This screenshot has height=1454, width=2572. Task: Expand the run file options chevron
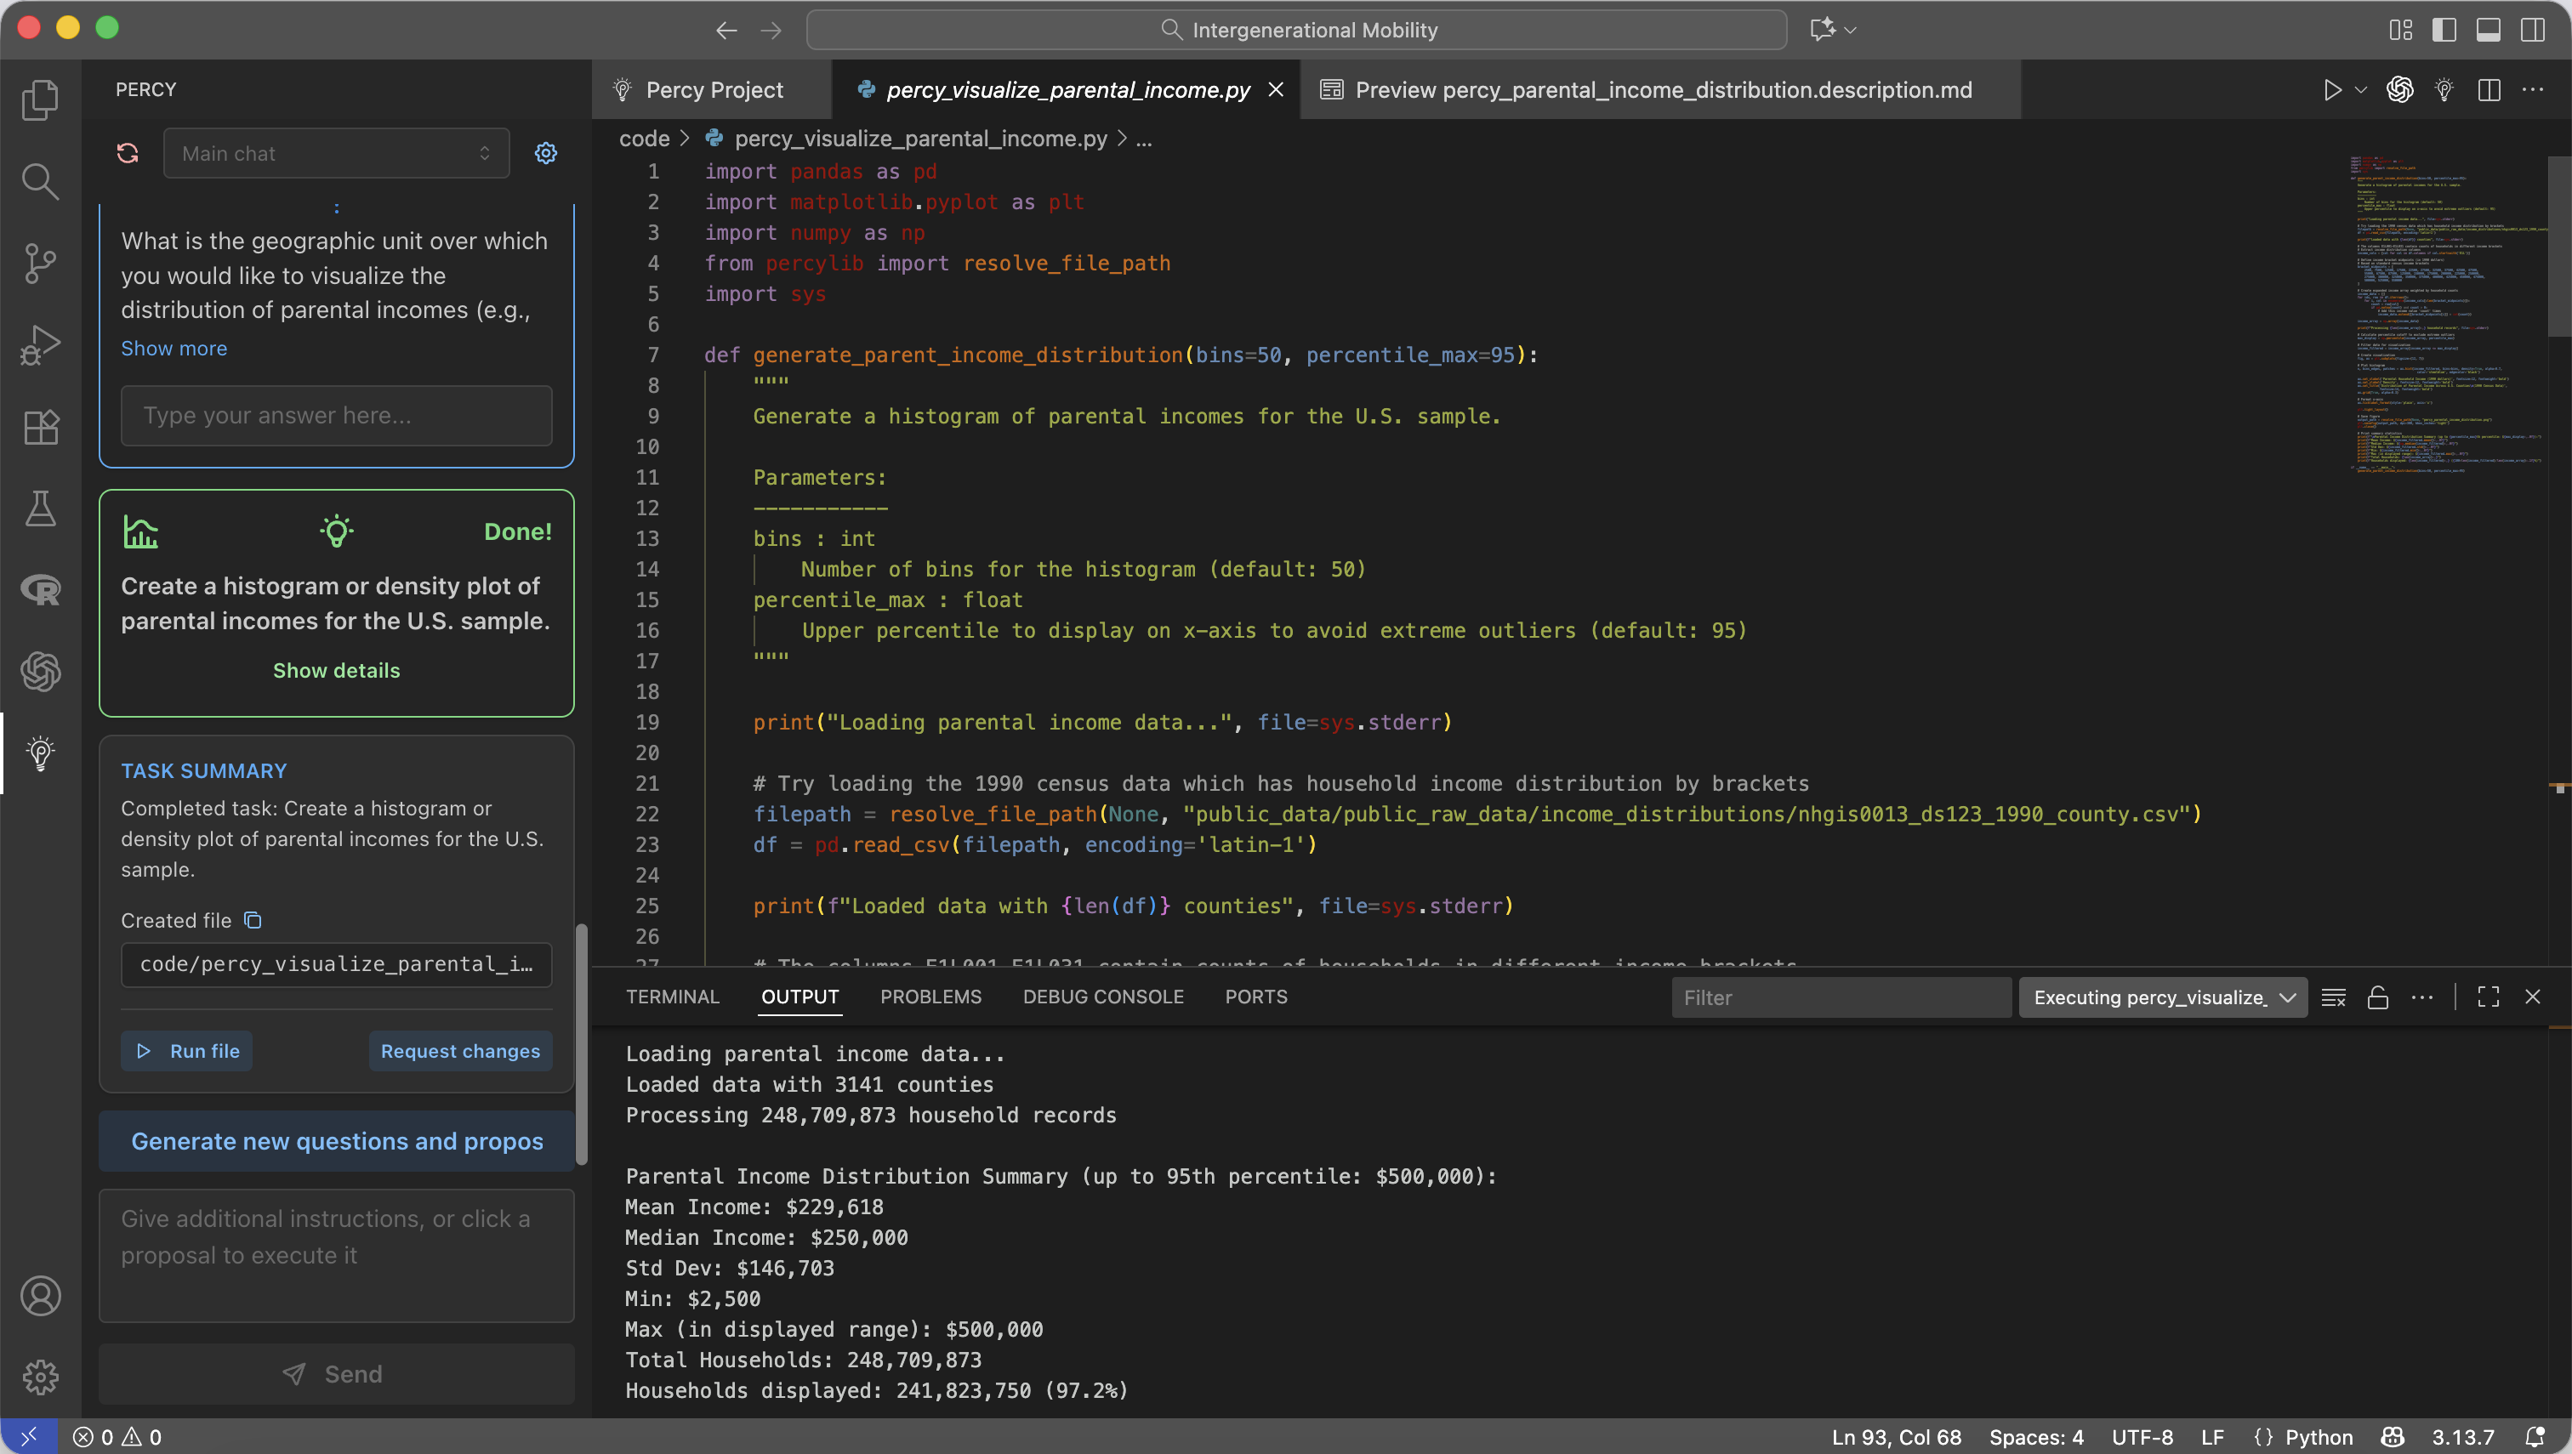click(2360, 90)
